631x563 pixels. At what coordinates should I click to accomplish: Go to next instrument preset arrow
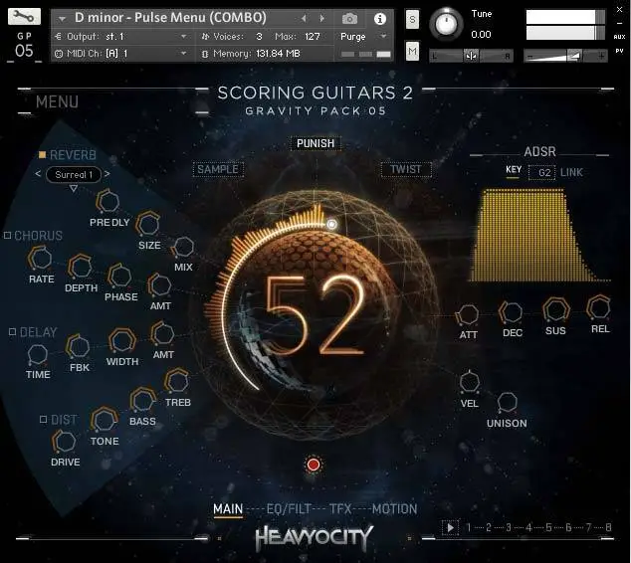(x=321, y=18)
